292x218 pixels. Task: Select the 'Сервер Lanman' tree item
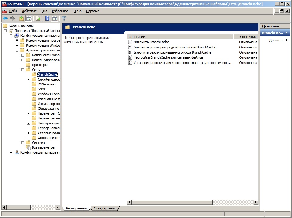(49, 128)
